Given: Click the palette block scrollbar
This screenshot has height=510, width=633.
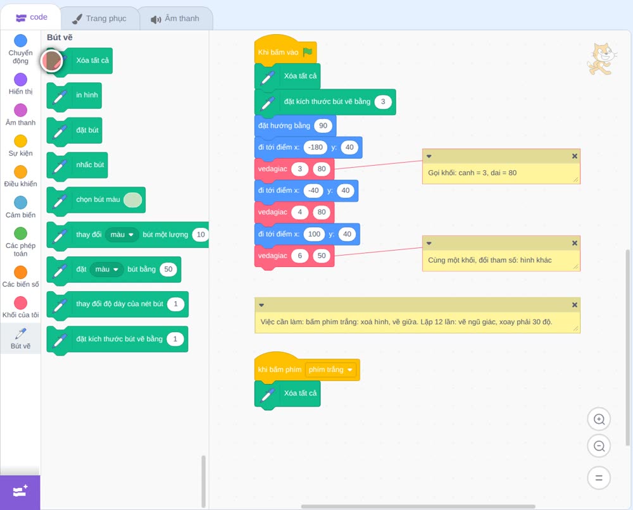Looking at the screenshot, I should pyautogui.click(x=203, y=481).
